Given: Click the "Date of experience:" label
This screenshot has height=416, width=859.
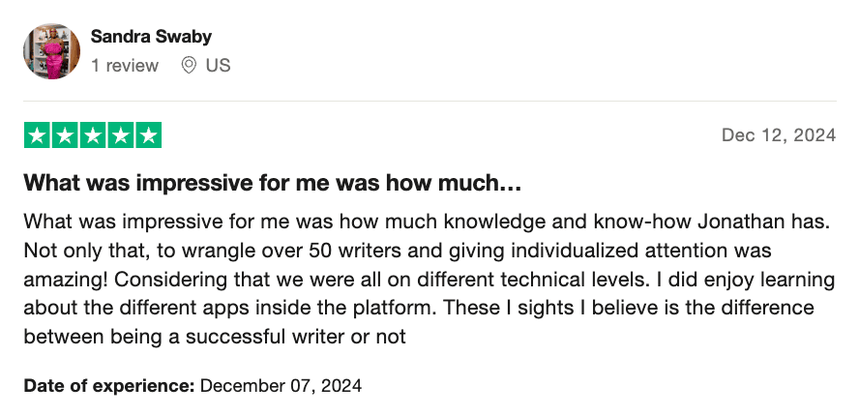Looking at the screenshot, I should (109, 385).
